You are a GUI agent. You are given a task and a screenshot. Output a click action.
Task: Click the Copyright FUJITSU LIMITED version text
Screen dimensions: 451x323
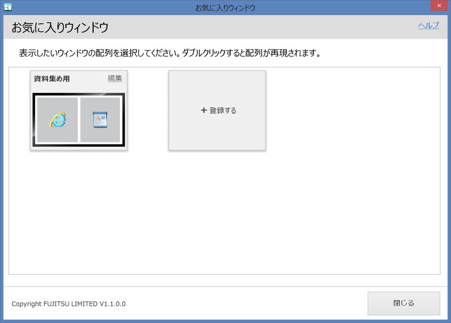[68, 304]
